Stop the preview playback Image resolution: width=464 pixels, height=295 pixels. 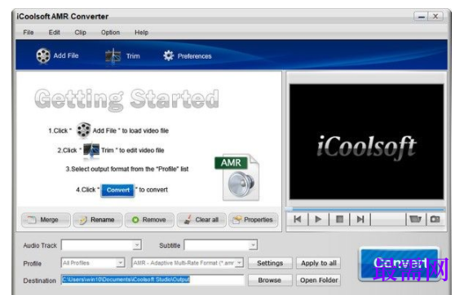(339, 219)
